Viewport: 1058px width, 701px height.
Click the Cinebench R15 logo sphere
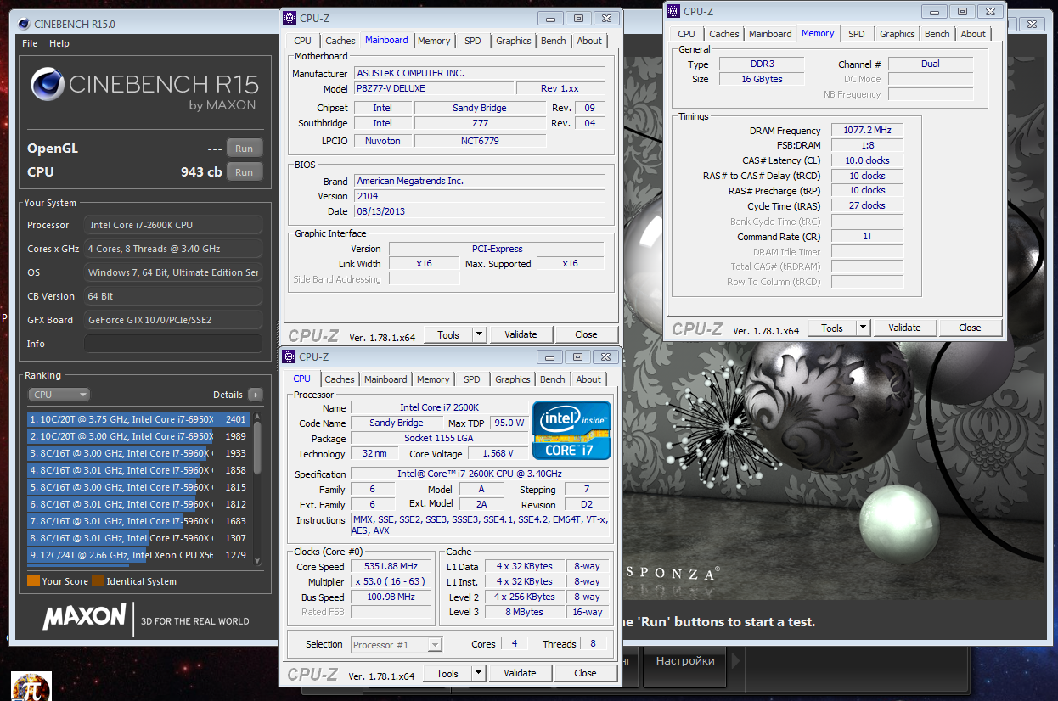tap(48, 86)
